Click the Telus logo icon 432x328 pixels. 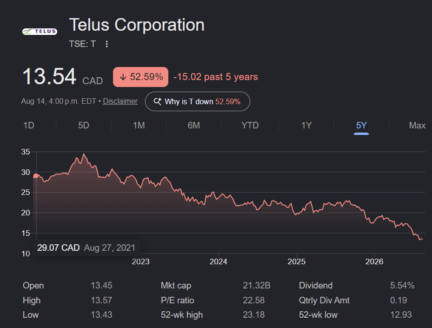tap(40, 32)
